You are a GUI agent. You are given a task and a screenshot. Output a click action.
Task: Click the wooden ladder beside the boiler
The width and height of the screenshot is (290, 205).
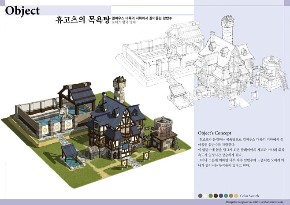point(175,141)
